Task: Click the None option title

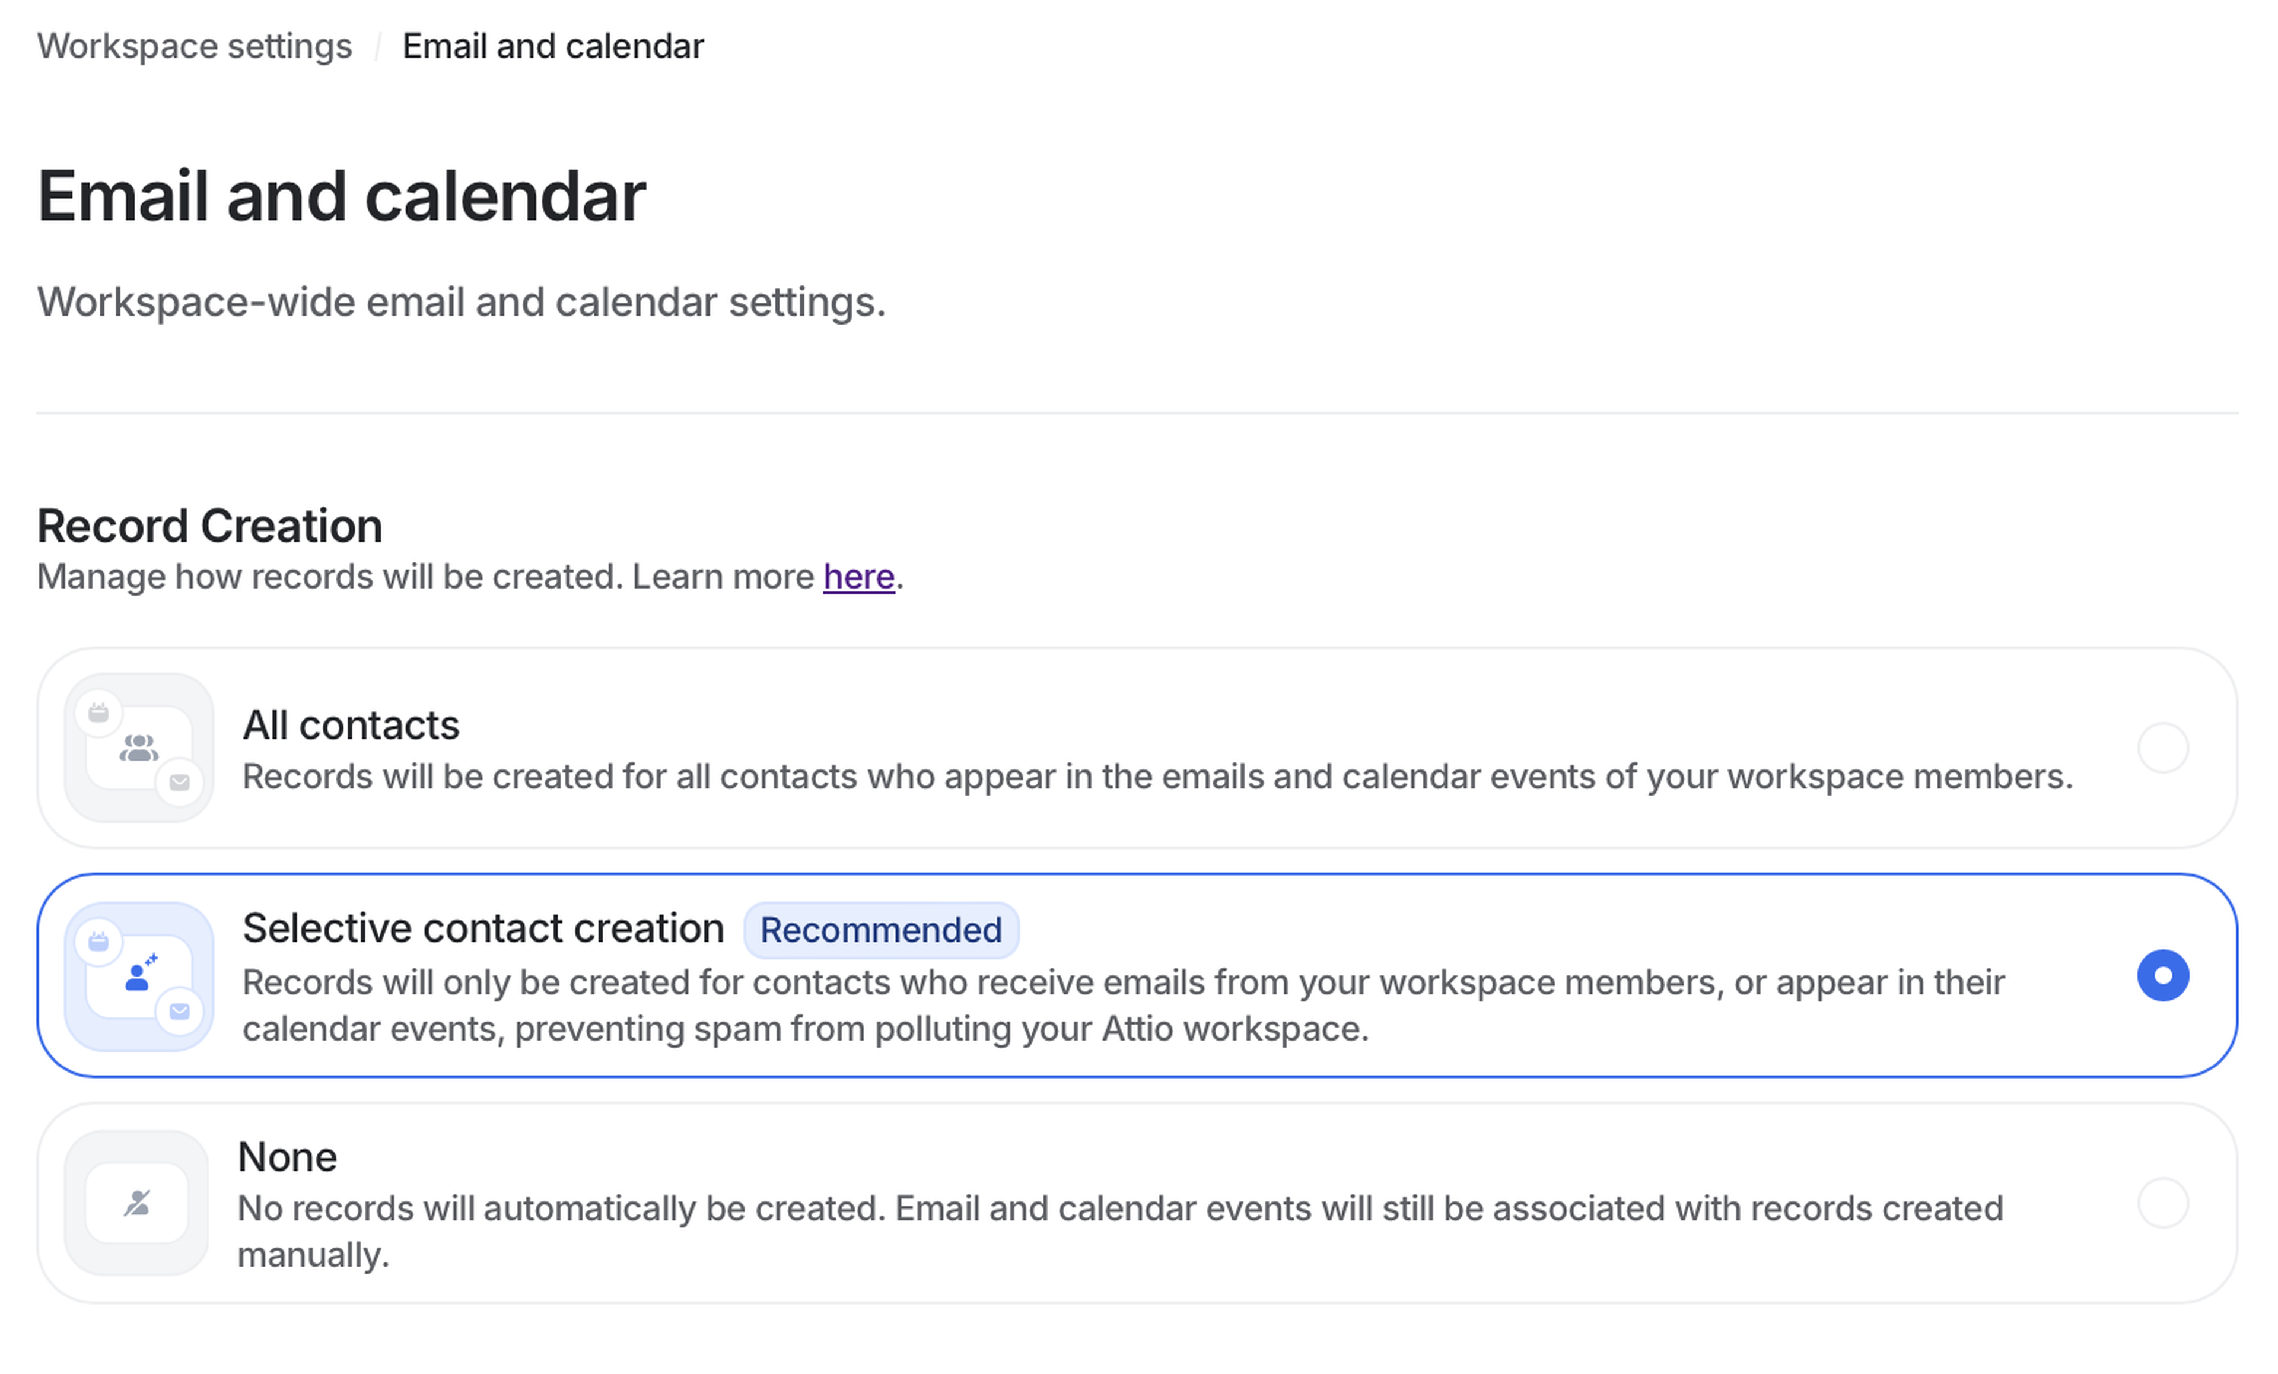Action: (287, 1157)
